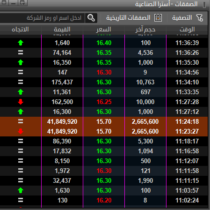The width and height of the screenshot is (210, 210).
Task: Select trade row with value 175,437
Action: [x=104, y=82]
